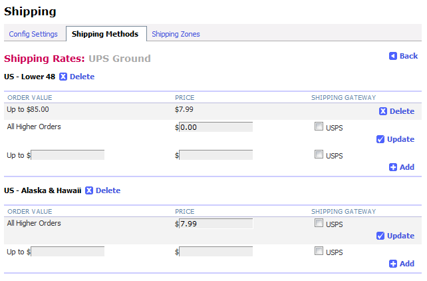Click the Back arrow icon

pyautogui.click(x=392, y=56)
